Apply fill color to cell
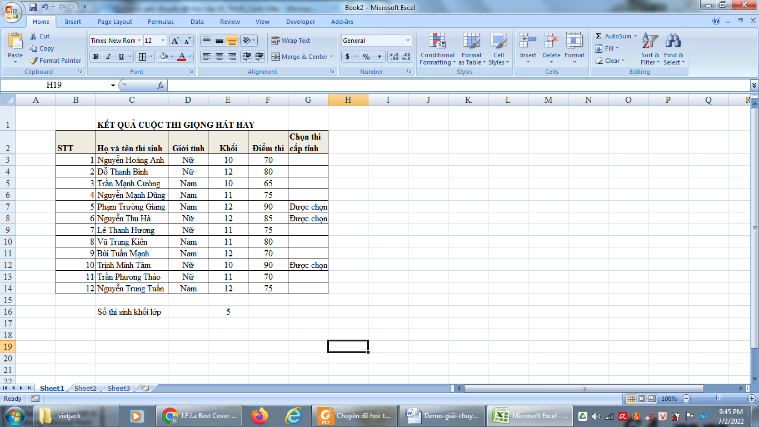The width and height of the screenshot is (759, 427). (163, 57)
